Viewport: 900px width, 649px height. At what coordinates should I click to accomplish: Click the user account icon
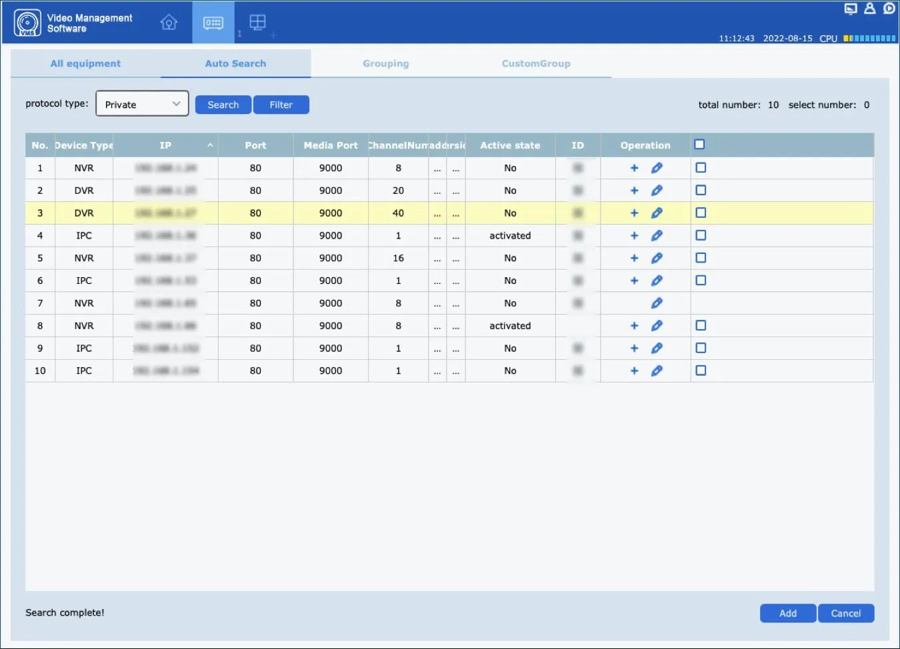[869, 9]
